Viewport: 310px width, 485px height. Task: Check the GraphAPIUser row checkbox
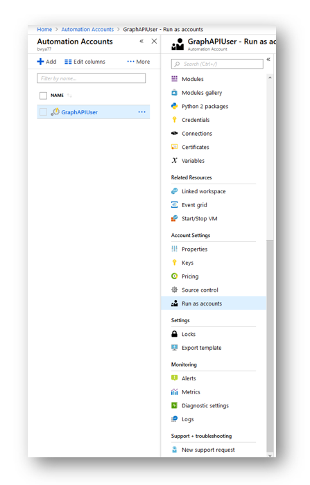[x=44, y=112]
